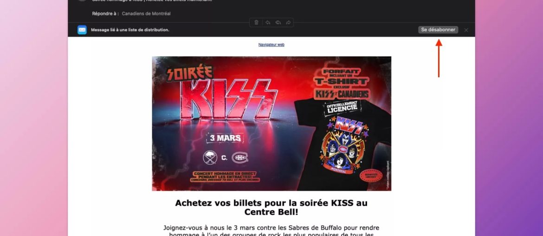Delete the message with the trash icon
Image resolution: width=543 pixels, height=236 pixels.
256,22
